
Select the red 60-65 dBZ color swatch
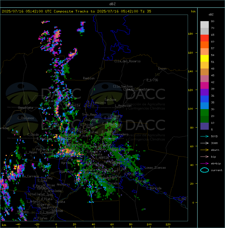(204, 38)
